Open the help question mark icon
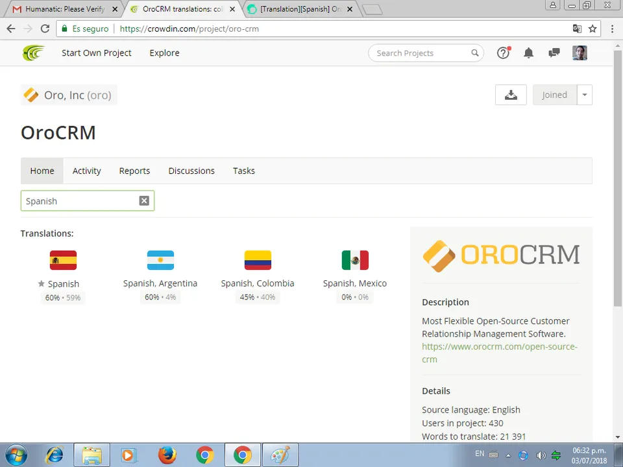The image size is (623, 467). click(x=504, y=53)
